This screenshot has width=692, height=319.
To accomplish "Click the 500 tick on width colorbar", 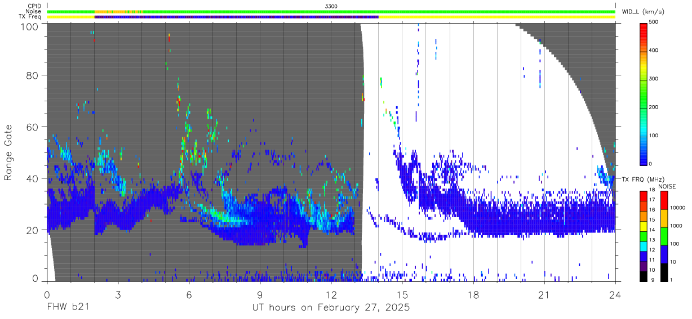I will coord(655,22).
